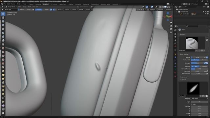Toggle viewport overlays button

(x=152, y=7)
